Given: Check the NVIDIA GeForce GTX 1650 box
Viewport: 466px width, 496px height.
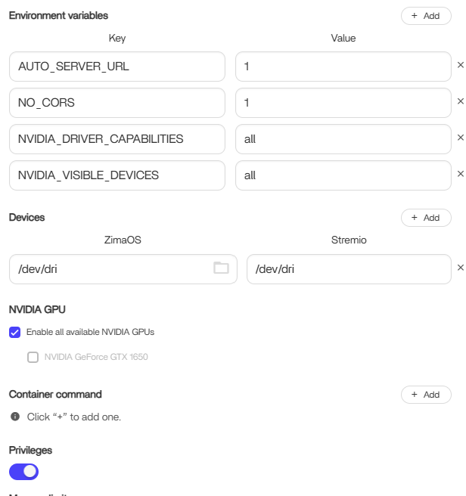Looking at the screenshot, I should click(x=33, y=357).
